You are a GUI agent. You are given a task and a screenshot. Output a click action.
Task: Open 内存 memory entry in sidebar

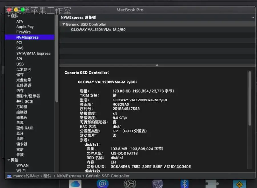coord(20,91)
